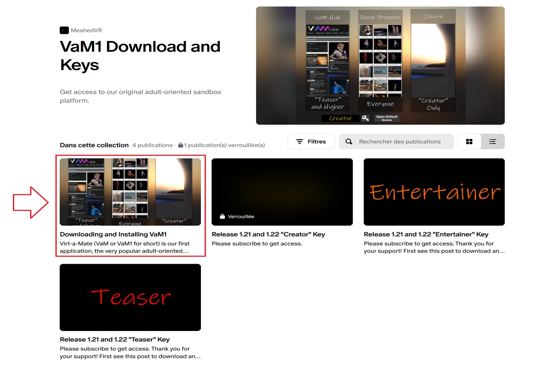Click the Teaser Key post description text
The image size is (552, 368).
pos(130,353)
